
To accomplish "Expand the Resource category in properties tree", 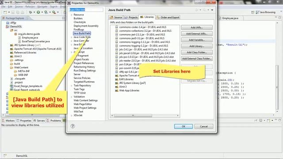I will point(72,15).
